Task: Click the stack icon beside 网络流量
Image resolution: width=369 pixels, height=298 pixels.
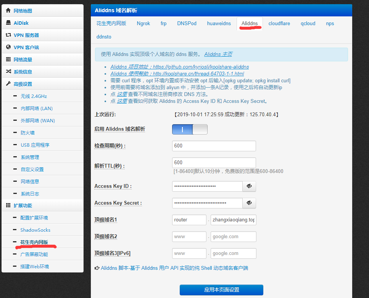Action: coord(8,59)
